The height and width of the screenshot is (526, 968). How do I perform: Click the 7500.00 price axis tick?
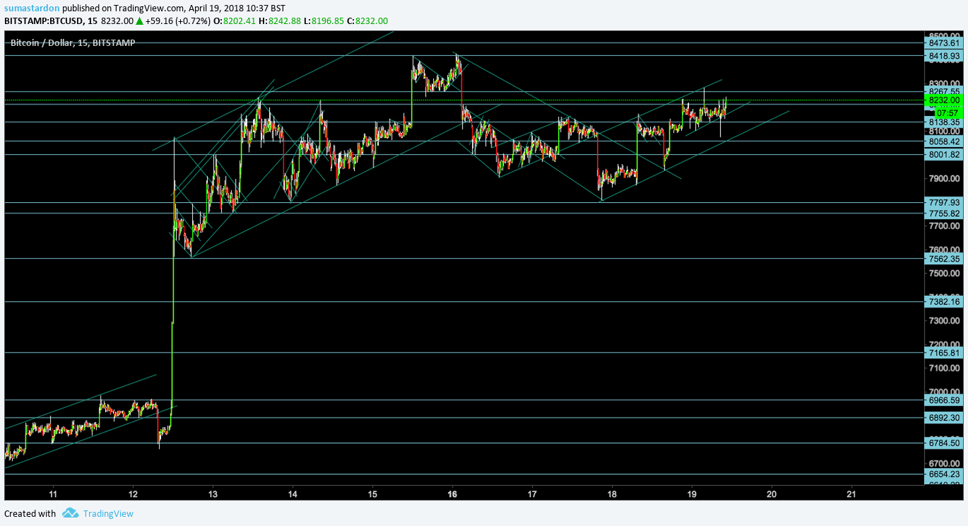[944, 274]
